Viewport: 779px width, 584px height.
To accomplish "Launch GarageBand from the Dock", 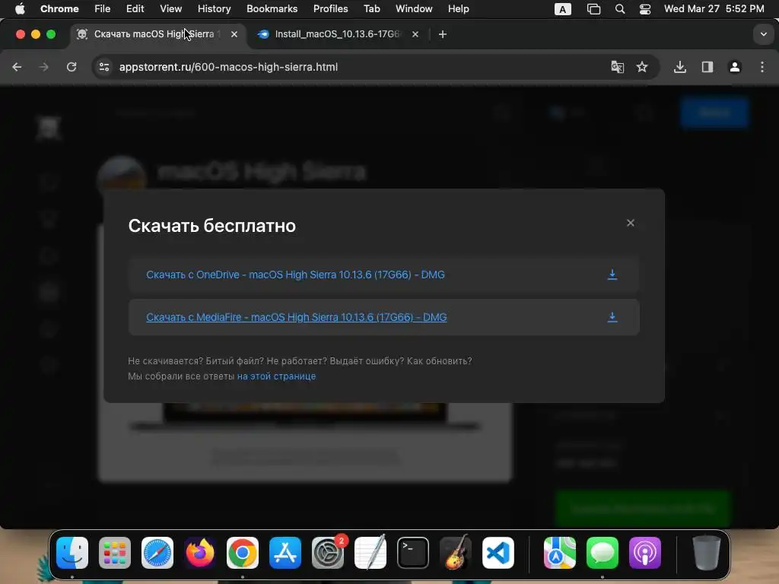I will pyautogui.click(x=456, y=553).
